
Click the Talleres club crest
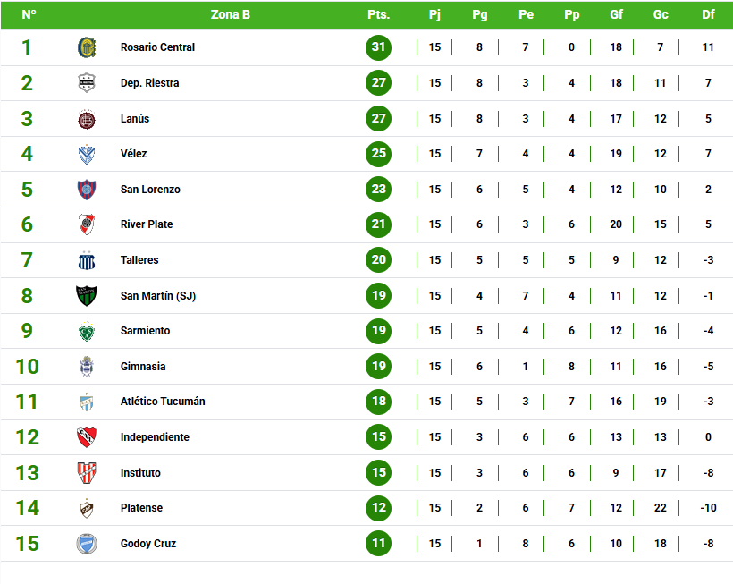pos(87,260)
